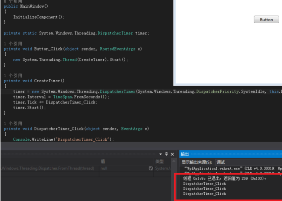Open 1 个引用 link above CreateTimer
Viewport: 282px width, 201px height.
coord(13,76)
